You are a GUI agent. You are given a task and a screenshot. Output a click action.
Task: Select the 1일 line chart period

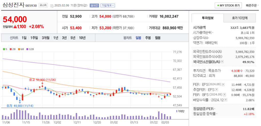24,38
